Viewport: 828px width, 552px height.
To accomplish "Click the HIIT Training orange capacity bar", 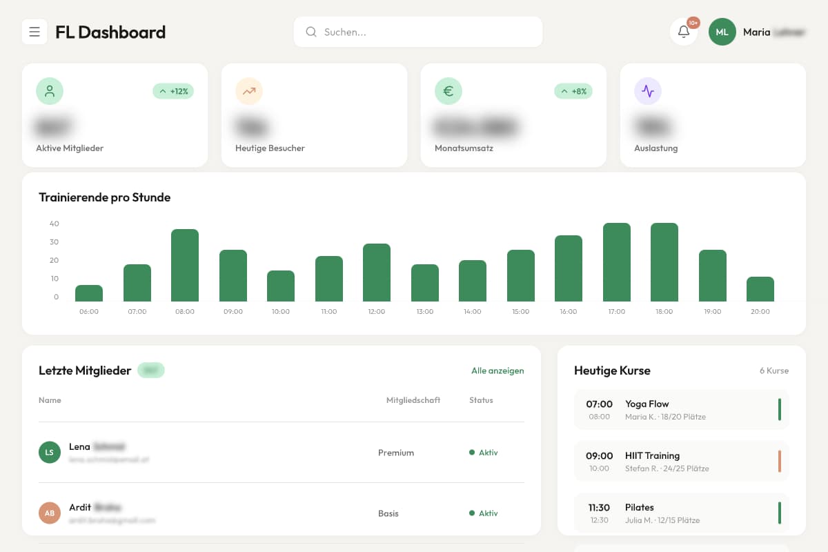I will (x=780, y=461).
